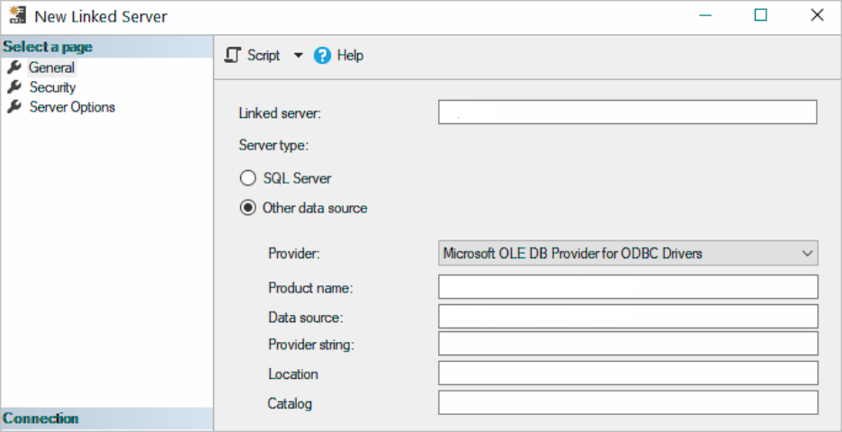The width and height of the screenshot is (842, 432).
Task: Select the Other data source option
Action: tap(247, 208)
